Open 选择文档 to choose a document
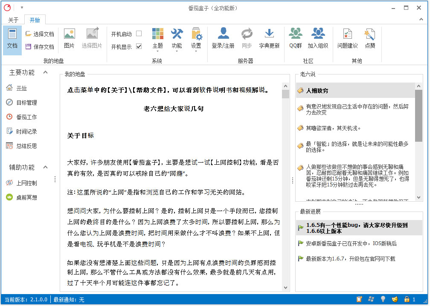This screenshot has width=430, height=306. (x=40, y=34)
